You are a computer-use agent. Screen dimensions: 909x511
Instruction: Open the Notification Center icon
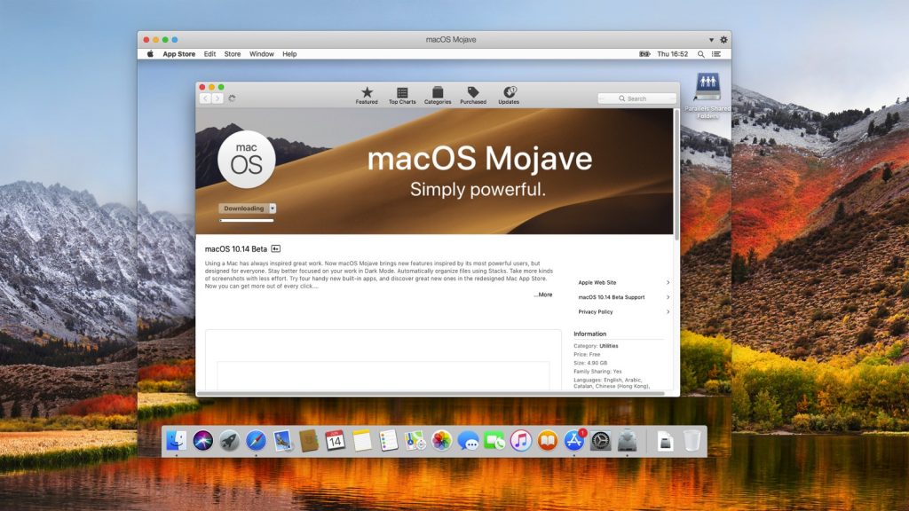[716, 54]
